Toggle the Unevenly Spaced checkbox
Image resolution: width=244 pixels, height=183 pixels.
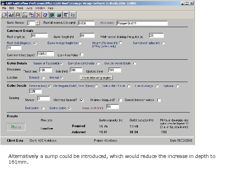(x=82, y=100)
